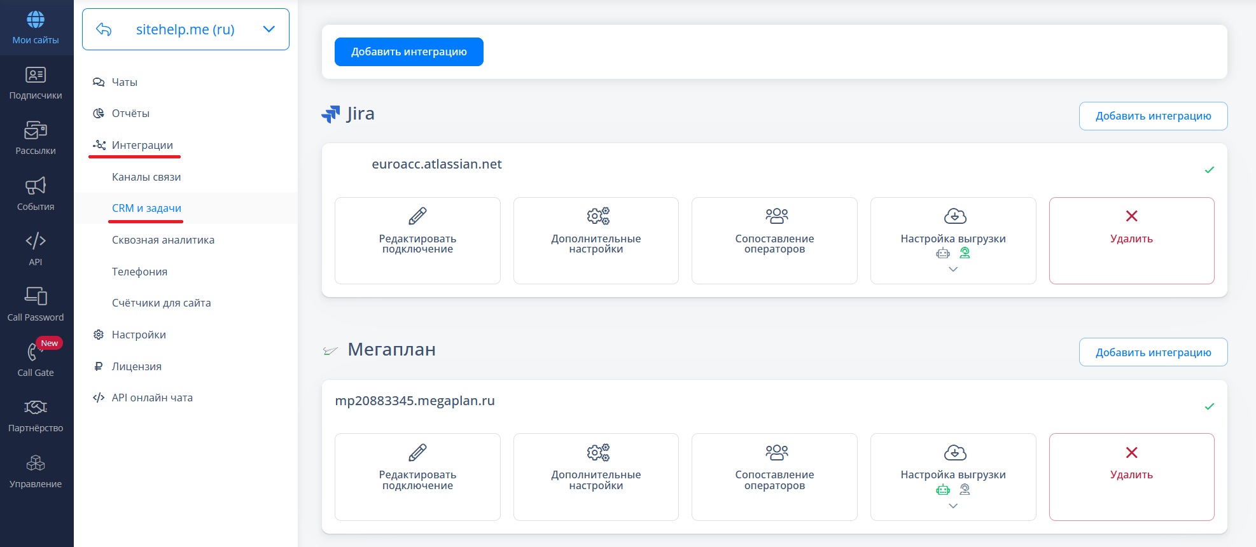Click cloud download icon in Мегаплан card
Viewport: 1256px width, 547px height.
(955, 453)
